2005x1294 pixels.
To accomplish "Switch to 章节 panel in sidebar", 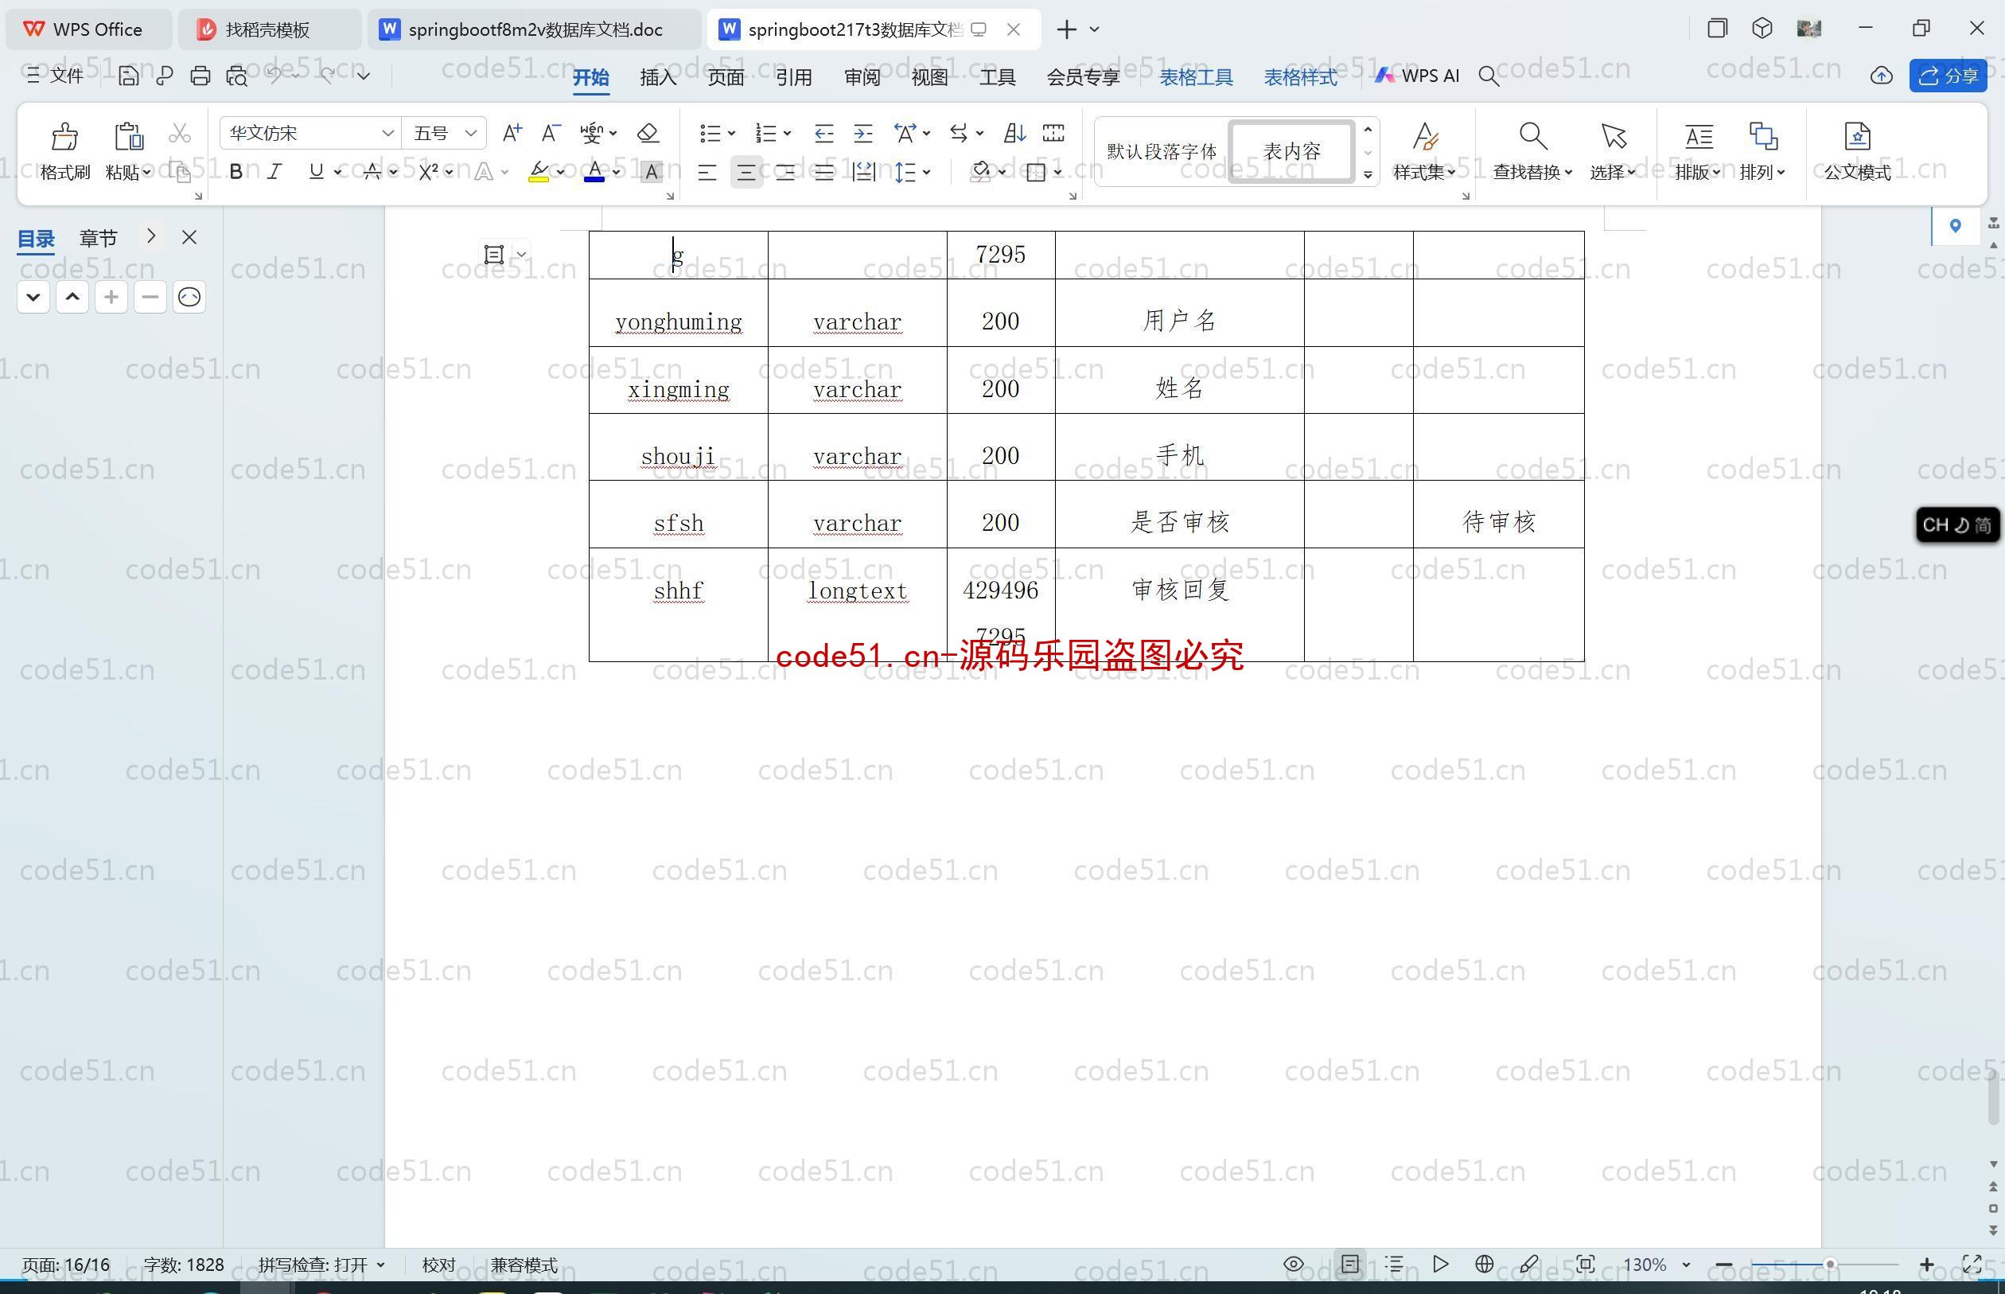I will (x=99, y=238).
